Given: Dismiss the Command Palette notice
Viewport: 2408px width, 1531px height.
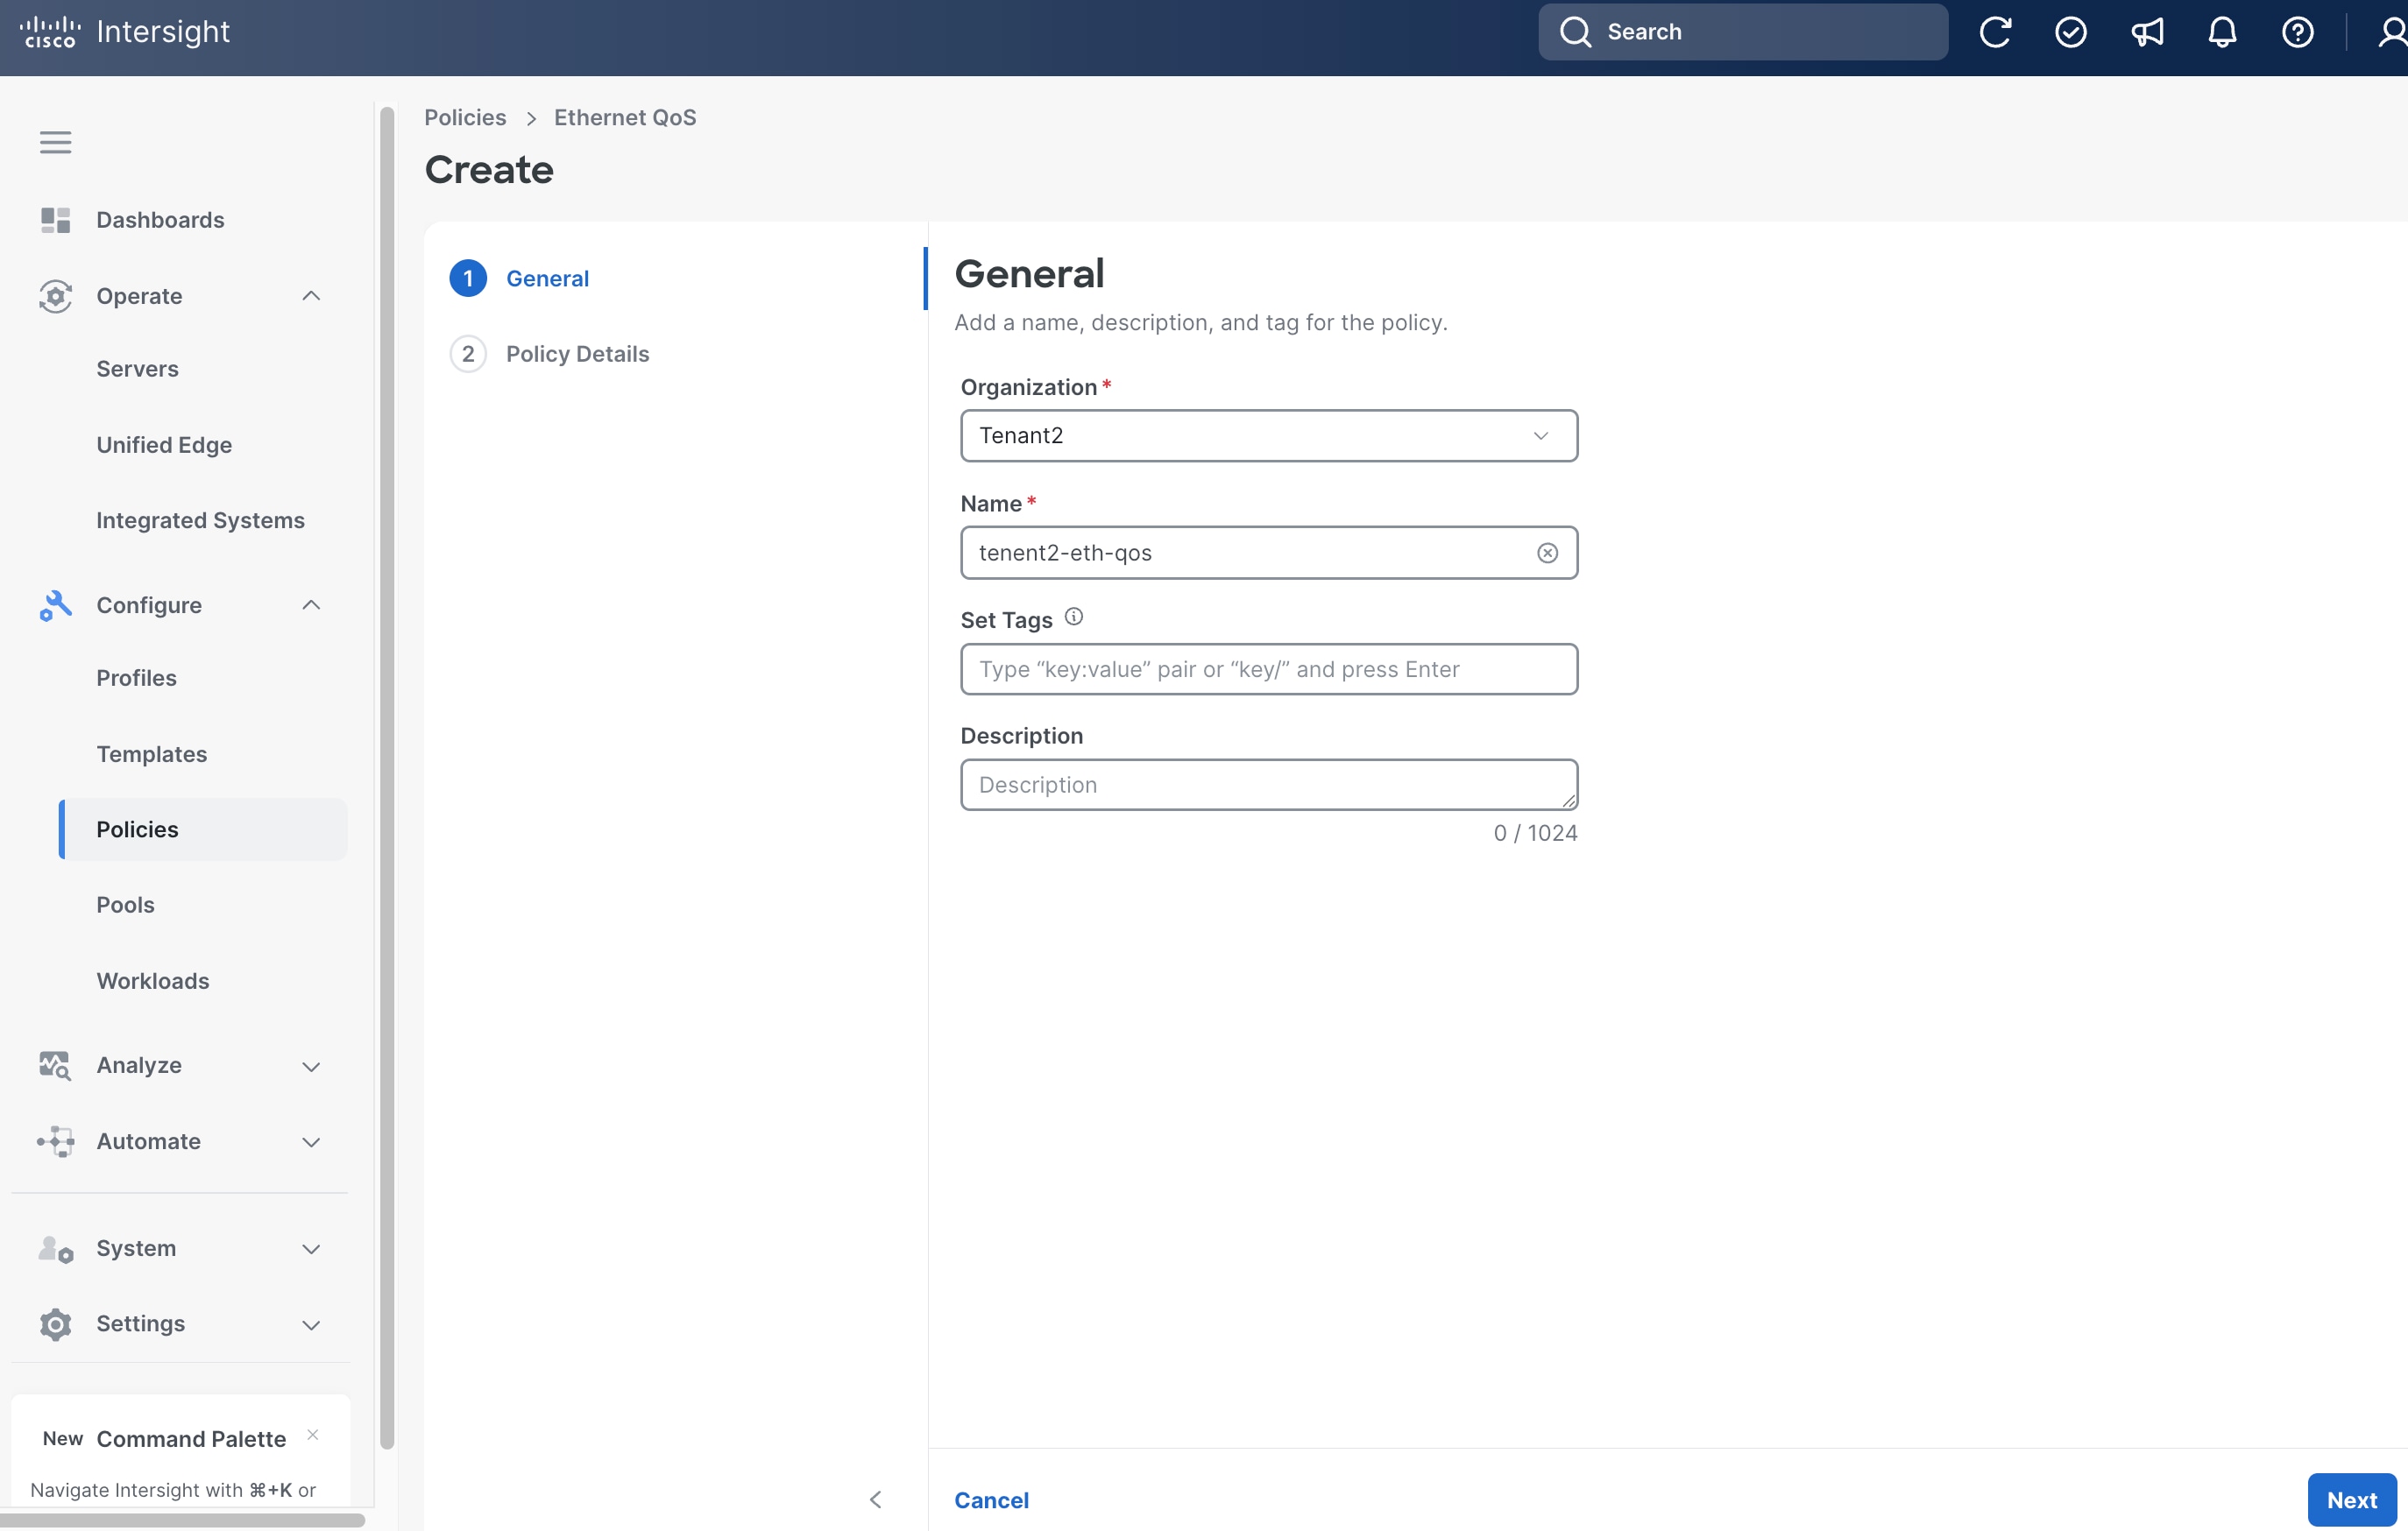Looking at the screenshot, I should pos(313,1434).
